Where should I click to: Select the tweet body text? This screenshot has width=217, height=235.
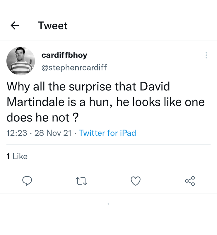[105, 102]
